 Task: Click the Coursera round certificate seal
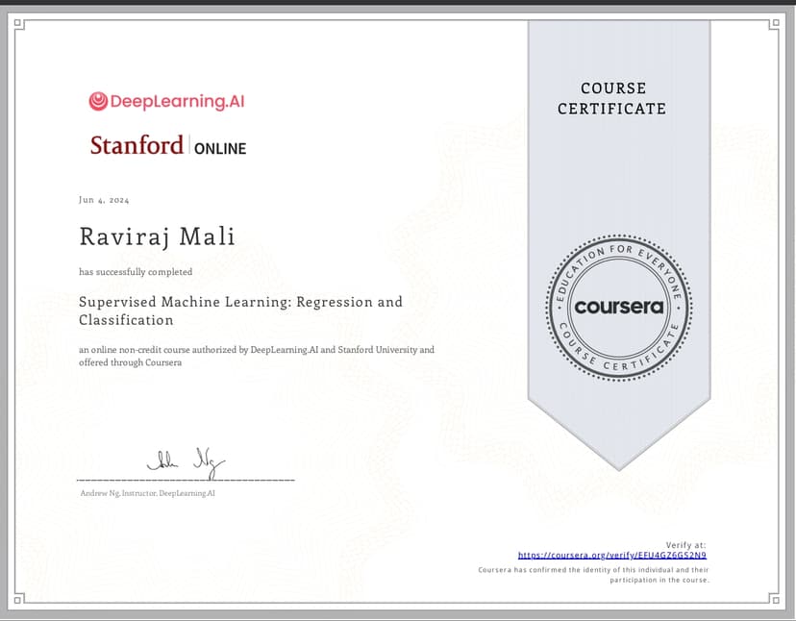tap(619, 308)
